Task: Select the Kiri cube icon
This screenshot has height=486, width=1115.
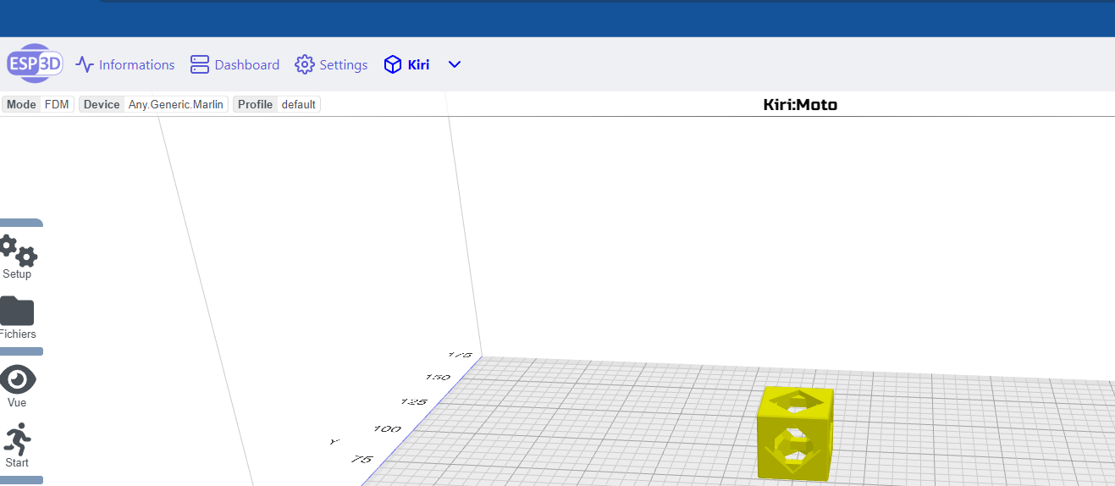Action: point(392,64)
